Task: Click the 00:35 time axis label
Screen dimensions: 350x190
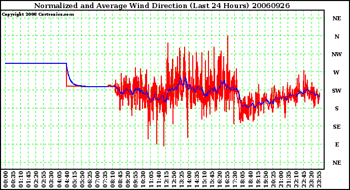Action: coord(13,179)
